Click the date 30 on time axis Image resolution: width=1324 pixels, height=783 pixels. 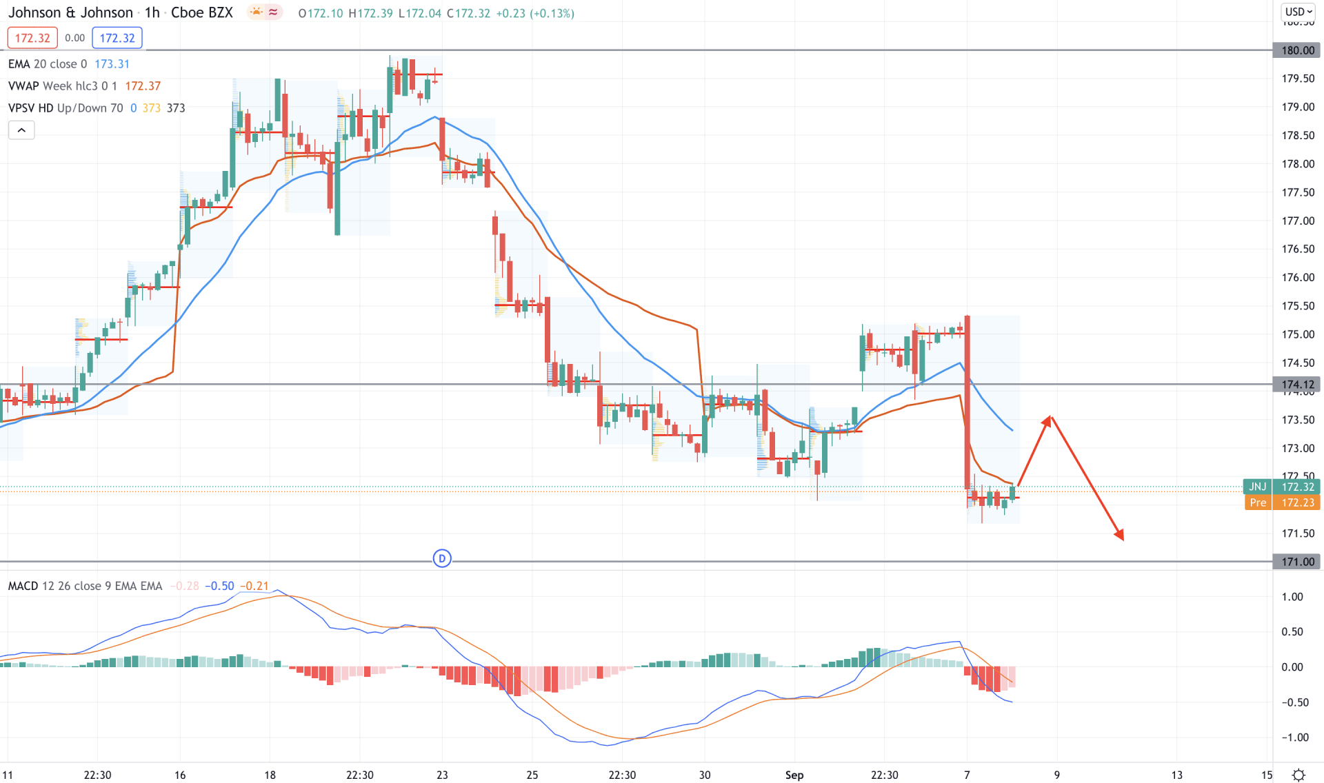pyautogui.click(x=704, y=775)
